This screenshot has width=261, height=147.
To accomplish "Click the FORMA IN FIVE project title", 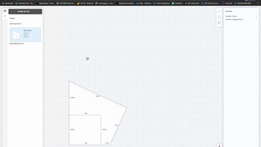I will pyautogui.click(x=23, y=11).
